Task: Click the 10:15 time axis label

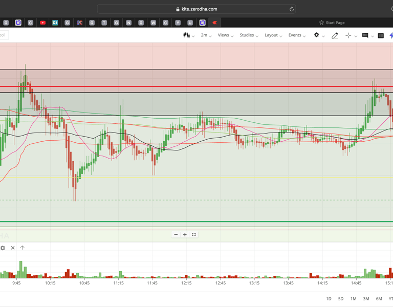Action: coord(50,283)
